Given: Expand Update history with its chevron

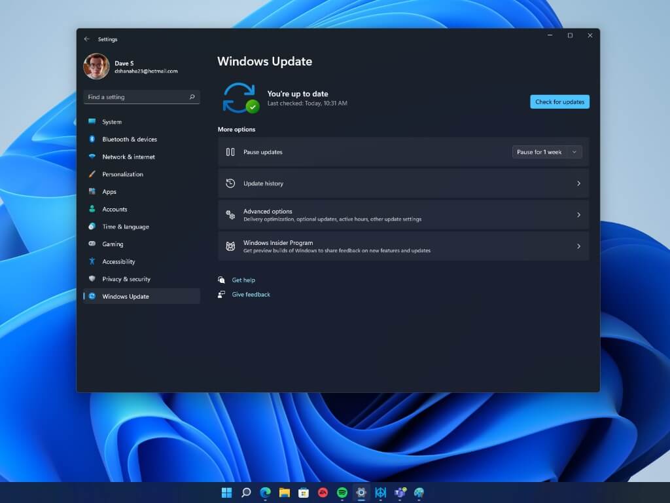Looking at the screenshot, I should point(578,183).
